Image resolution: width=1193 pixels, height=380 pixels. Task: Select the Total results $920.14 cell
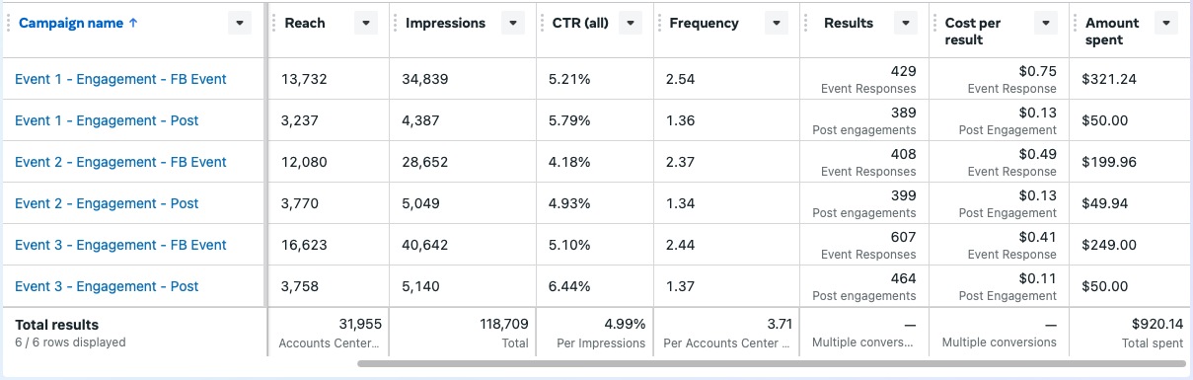click(x=1128, y=333)
